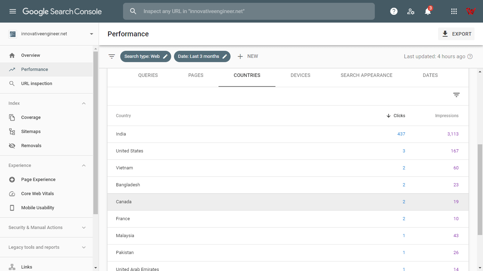Select the United States row
This screenshot has height=271, width=483.
(288, 151)
